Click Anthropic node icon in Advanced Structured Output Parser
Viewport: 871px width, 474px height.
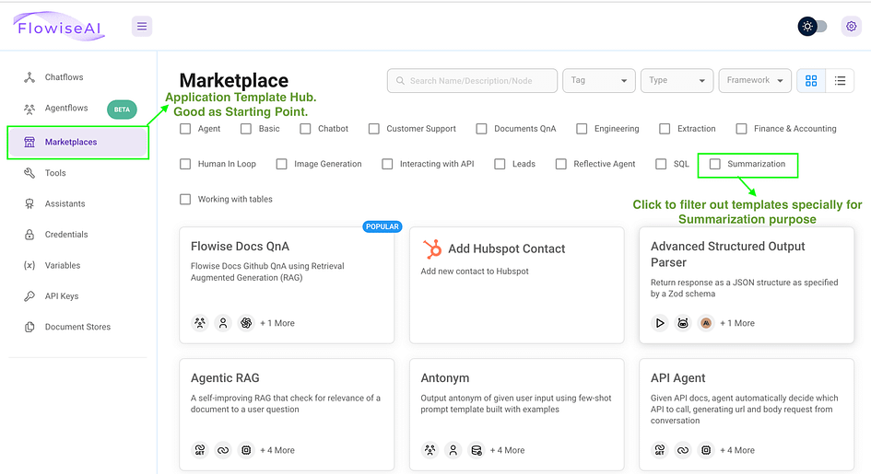pyautogui.click(x=705, y=323)
